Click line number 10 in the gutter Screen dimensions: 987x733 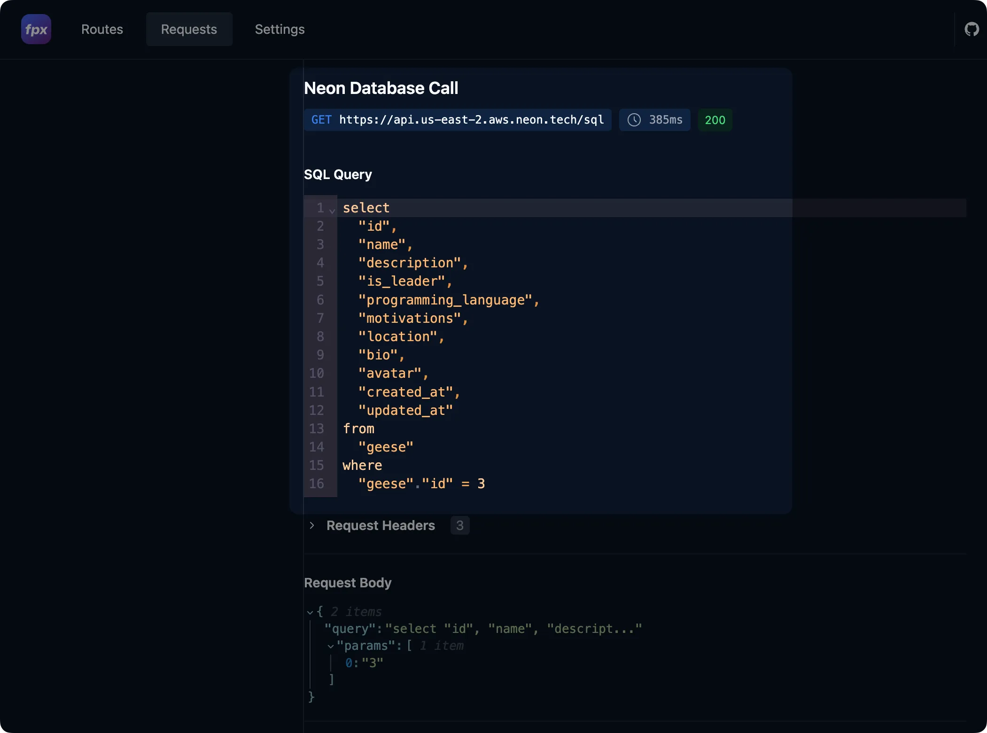tap(316, 373)
